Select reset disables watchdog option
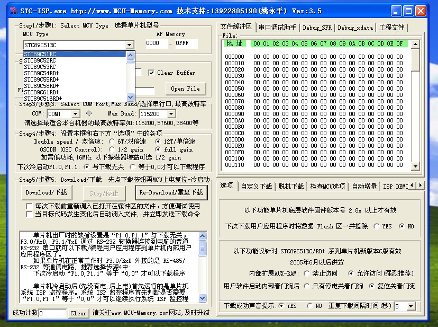This screenshot has width=438, height=327. [371, 286]
